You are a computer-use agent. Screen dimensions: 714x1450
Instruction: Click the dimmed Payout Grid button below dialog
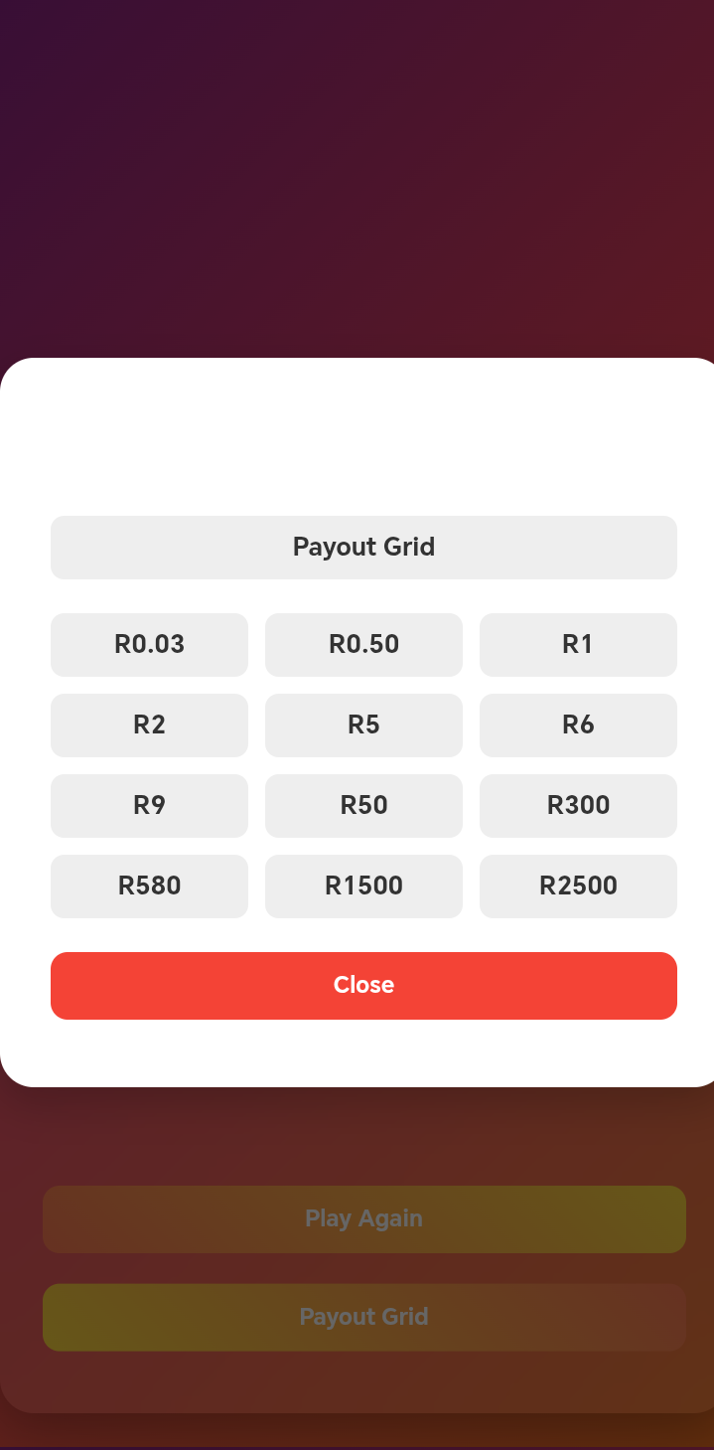[363, 1318]
